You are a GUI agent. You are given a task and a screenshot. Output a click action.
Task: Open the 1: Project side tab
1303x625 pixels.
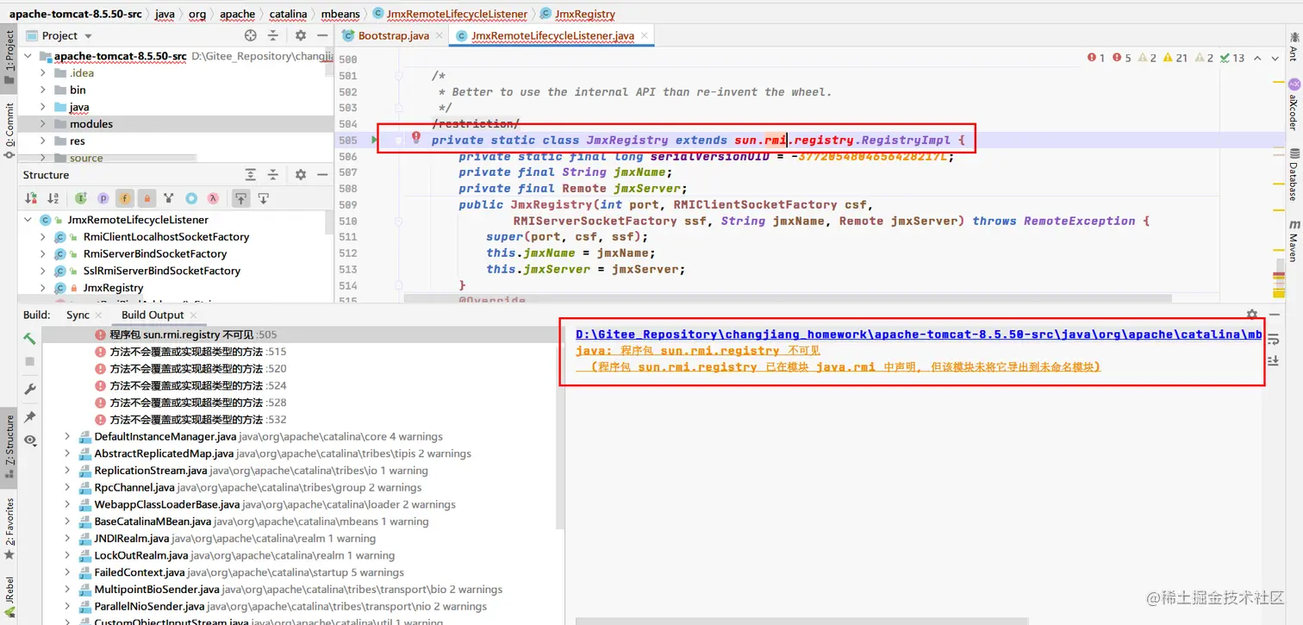9,59
